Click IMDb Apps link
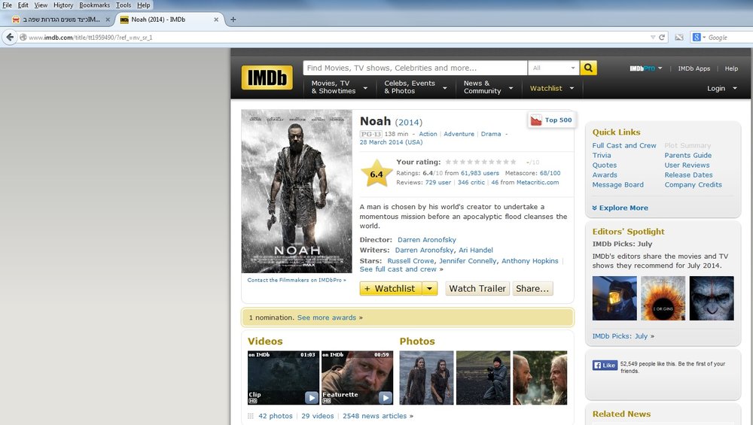Image resolution: width=753 pixels, height=425 pixels. click(694, 68)
